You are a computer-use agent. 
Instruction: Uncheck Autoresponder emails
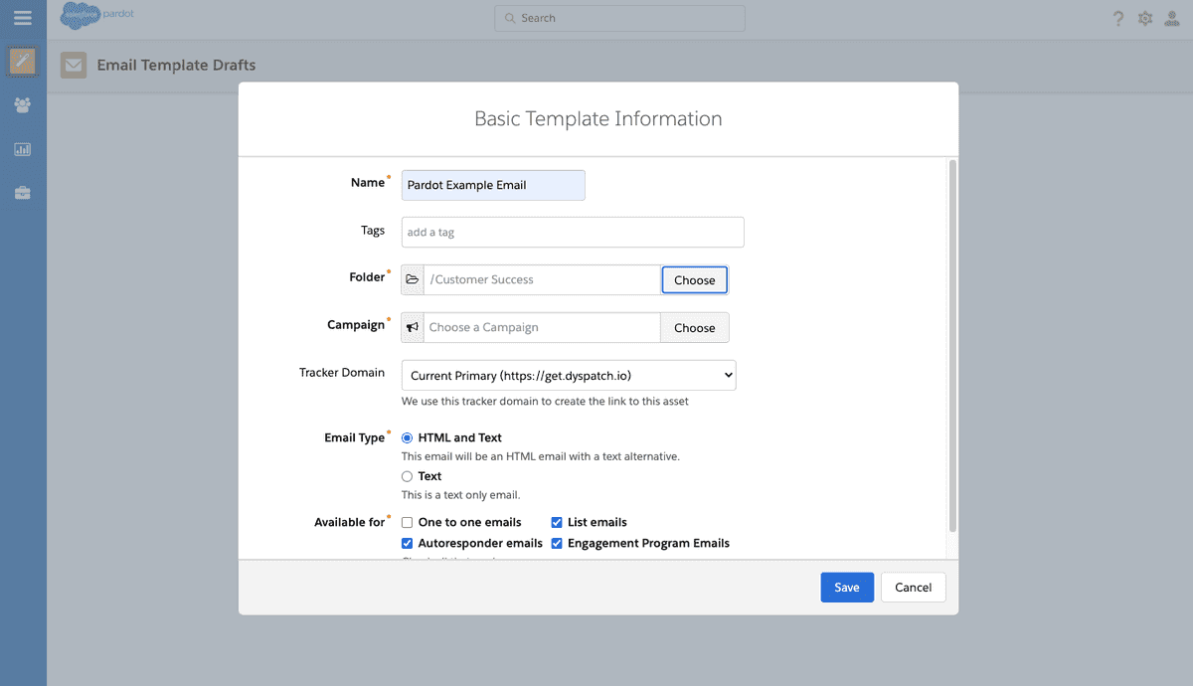click(408, 544)
